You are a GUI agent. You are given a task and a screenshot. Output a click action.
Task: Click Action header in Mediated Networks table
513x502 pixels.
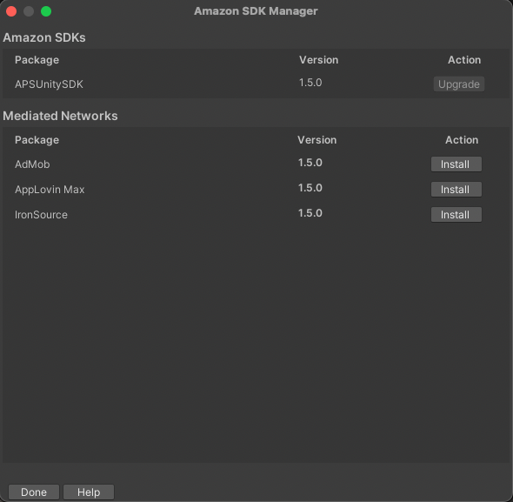click(x=462, y=140)
